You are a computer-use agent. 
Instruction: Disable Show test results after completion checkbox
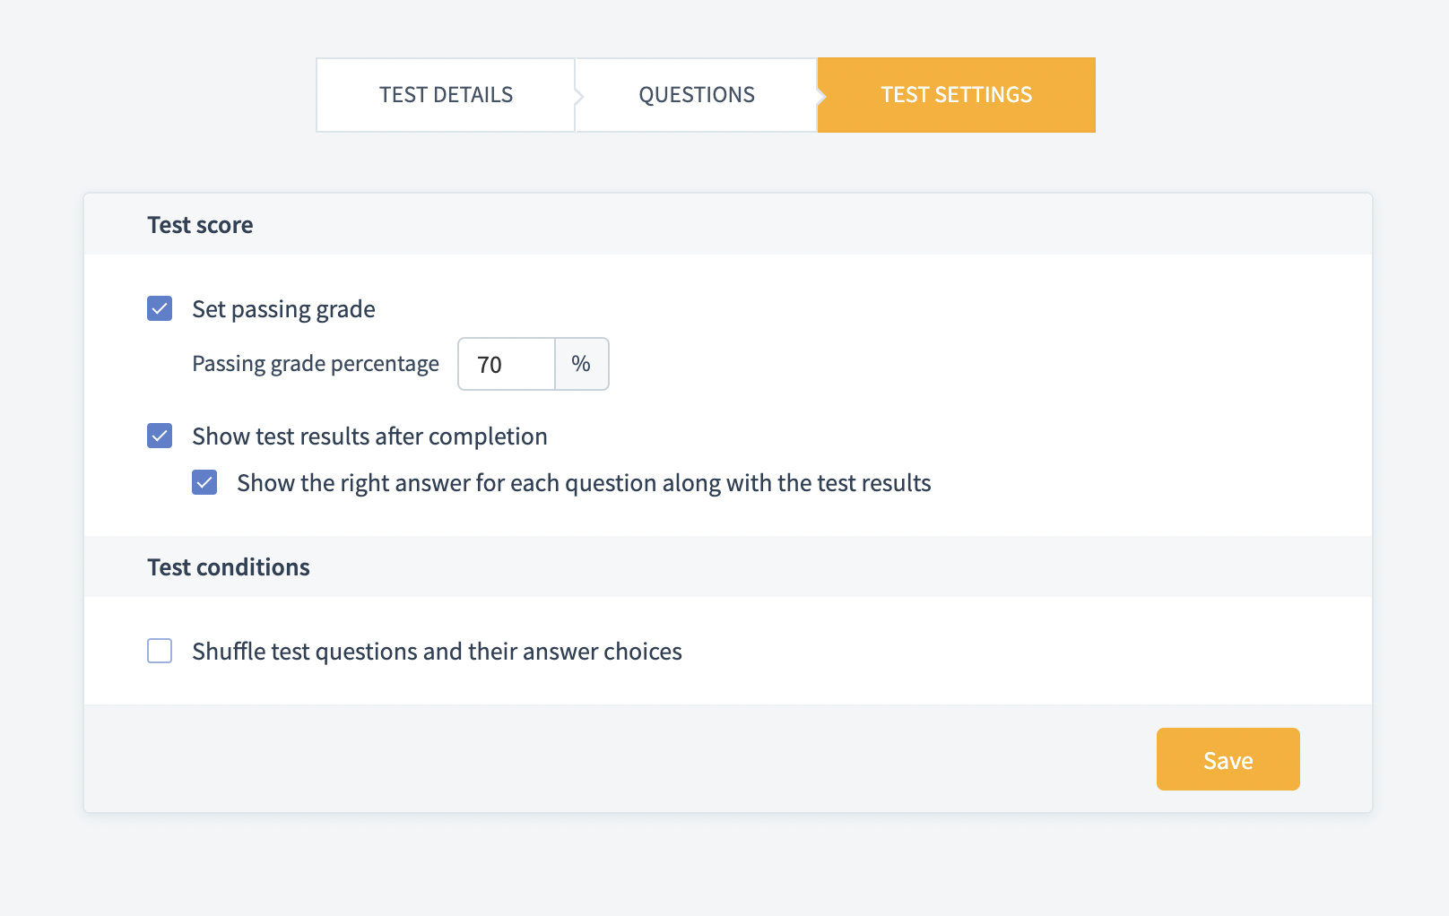click(160, 436)
